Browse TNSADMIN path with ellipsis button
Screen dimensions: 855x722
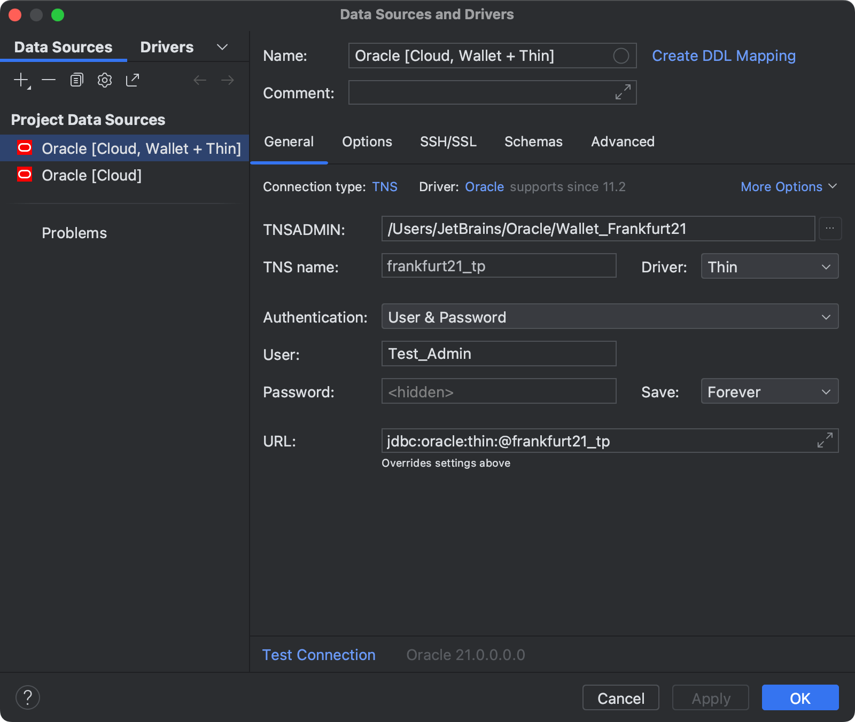pyautogui.click(x=830, y=229)
